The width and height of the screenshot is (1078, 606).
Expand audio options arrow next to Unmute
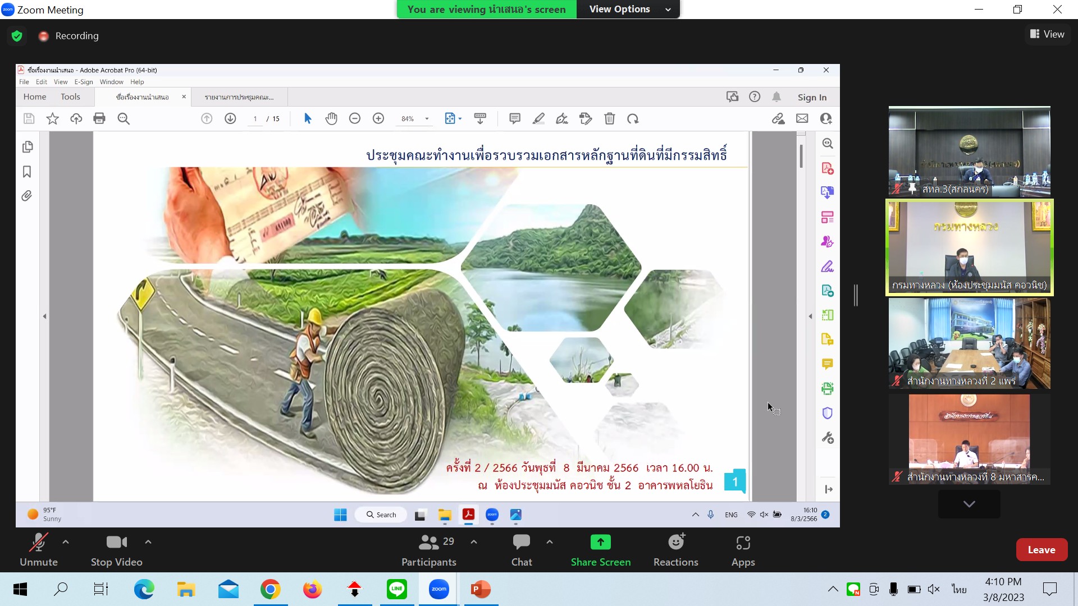(66, 542)
